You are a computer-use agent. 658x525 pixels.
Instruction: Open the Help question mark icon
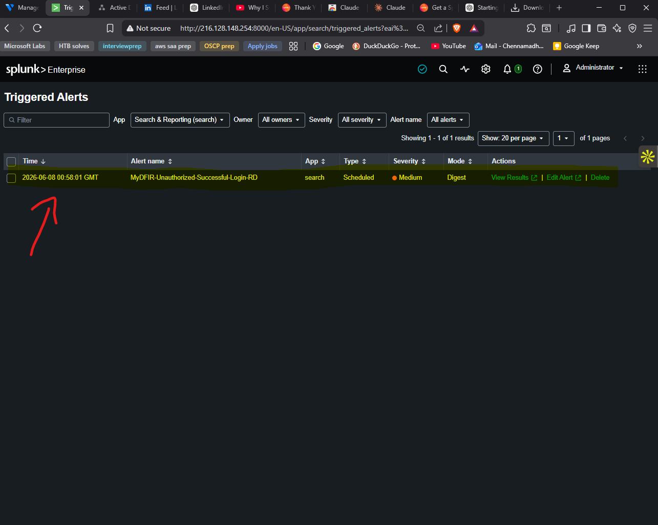537,69
